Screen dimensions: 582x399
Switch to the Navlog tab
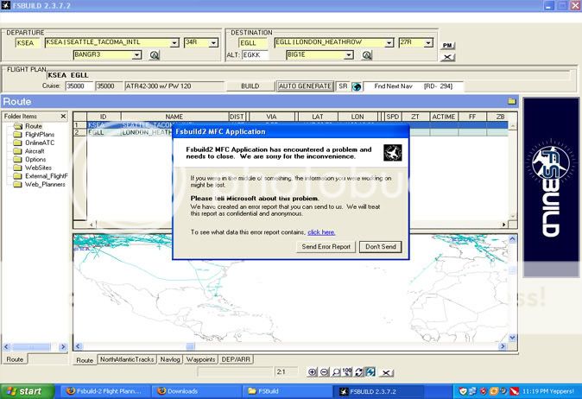click(x=170, y=359)
